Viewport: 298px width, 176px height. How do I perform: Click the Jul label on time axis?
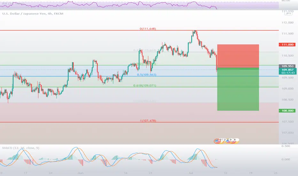pyautogui.click(x=191, y=173)
